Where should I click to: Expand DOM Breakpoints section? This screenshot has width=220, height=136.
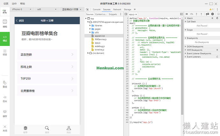pyautogui.click(x=185, y=47)
